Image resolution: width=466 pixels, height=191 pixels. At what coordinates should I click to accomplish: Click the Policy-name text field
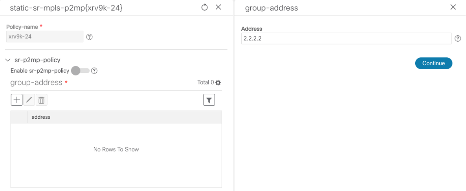(45, 37)
